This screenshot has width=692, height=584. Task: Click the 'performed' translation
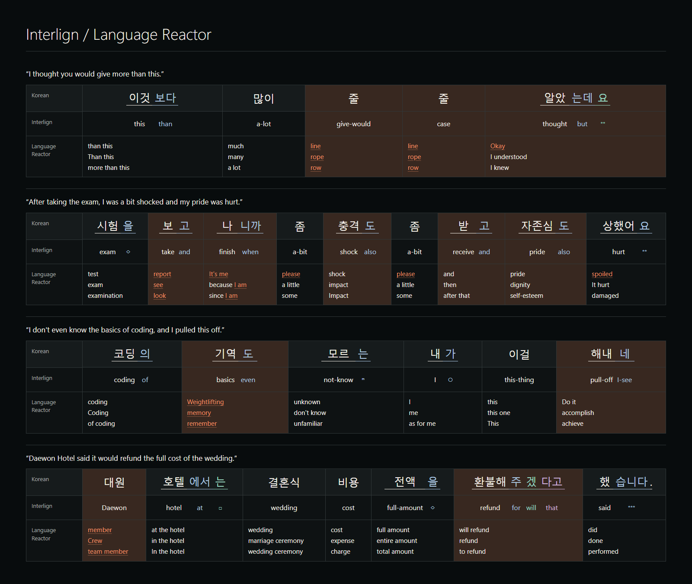(603, 552)
